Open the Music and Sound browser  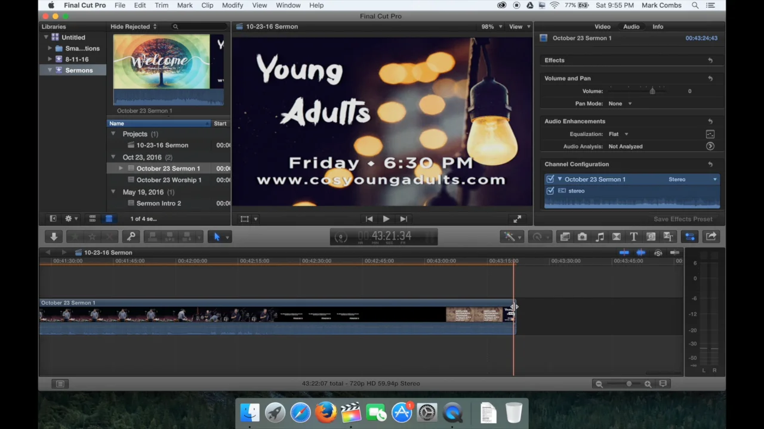(x=599, y=237)
